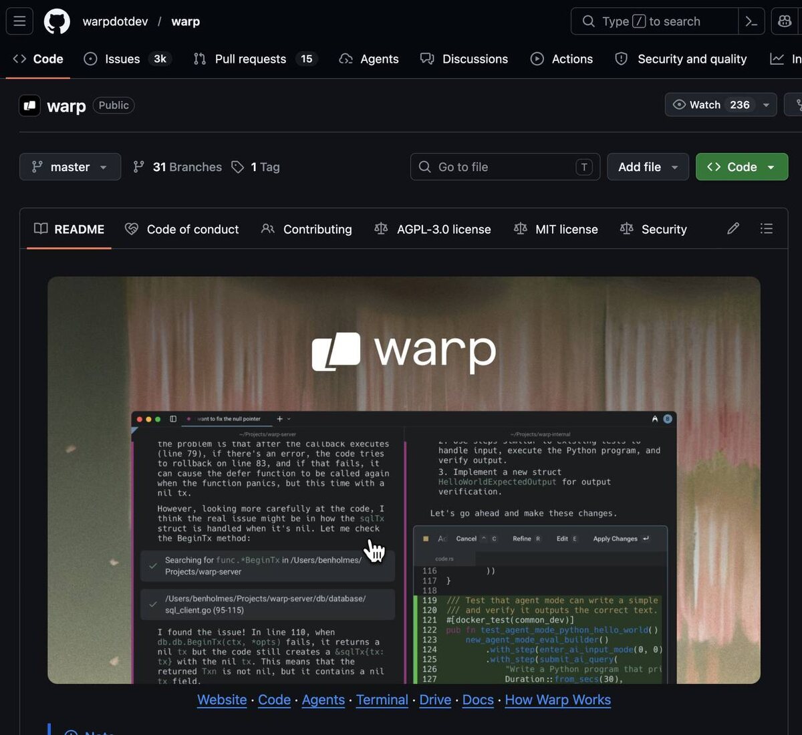Click the 15 pull requests counter badge

[x=306, y=59]
